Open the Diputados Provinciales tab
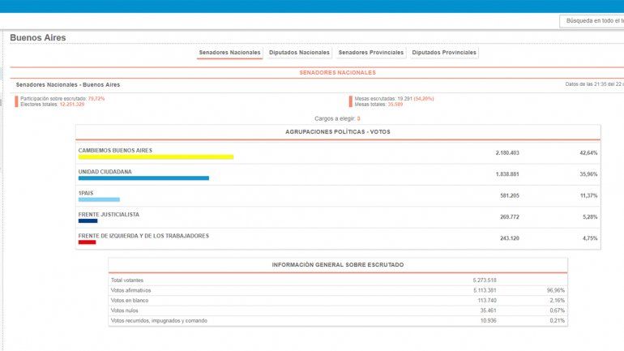This screenshot has height=351, width=624. coord(444,53)
